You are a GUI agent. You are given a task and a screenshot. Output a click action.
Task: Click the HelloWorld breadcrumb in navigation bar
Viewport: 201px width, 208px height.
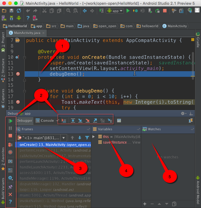17,26
